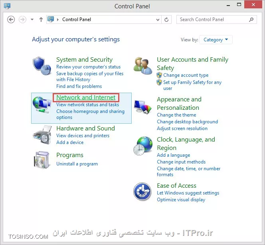This screenshot has height=245, width=265.
Task: Open the Network and Internet category
Action: [x=86, y=97]
